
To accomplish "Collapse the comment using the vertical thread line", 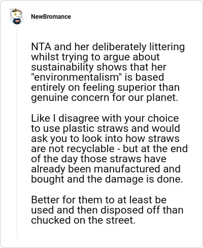I will (17, 132).
